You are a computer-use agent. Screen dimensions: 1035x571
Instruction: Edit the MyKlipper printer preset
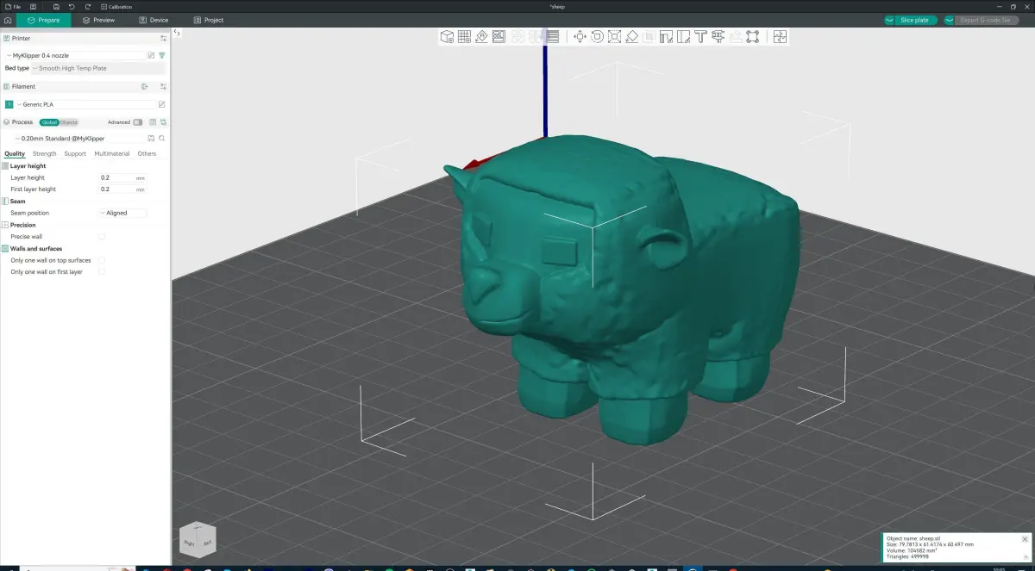(x=151, y=55)
